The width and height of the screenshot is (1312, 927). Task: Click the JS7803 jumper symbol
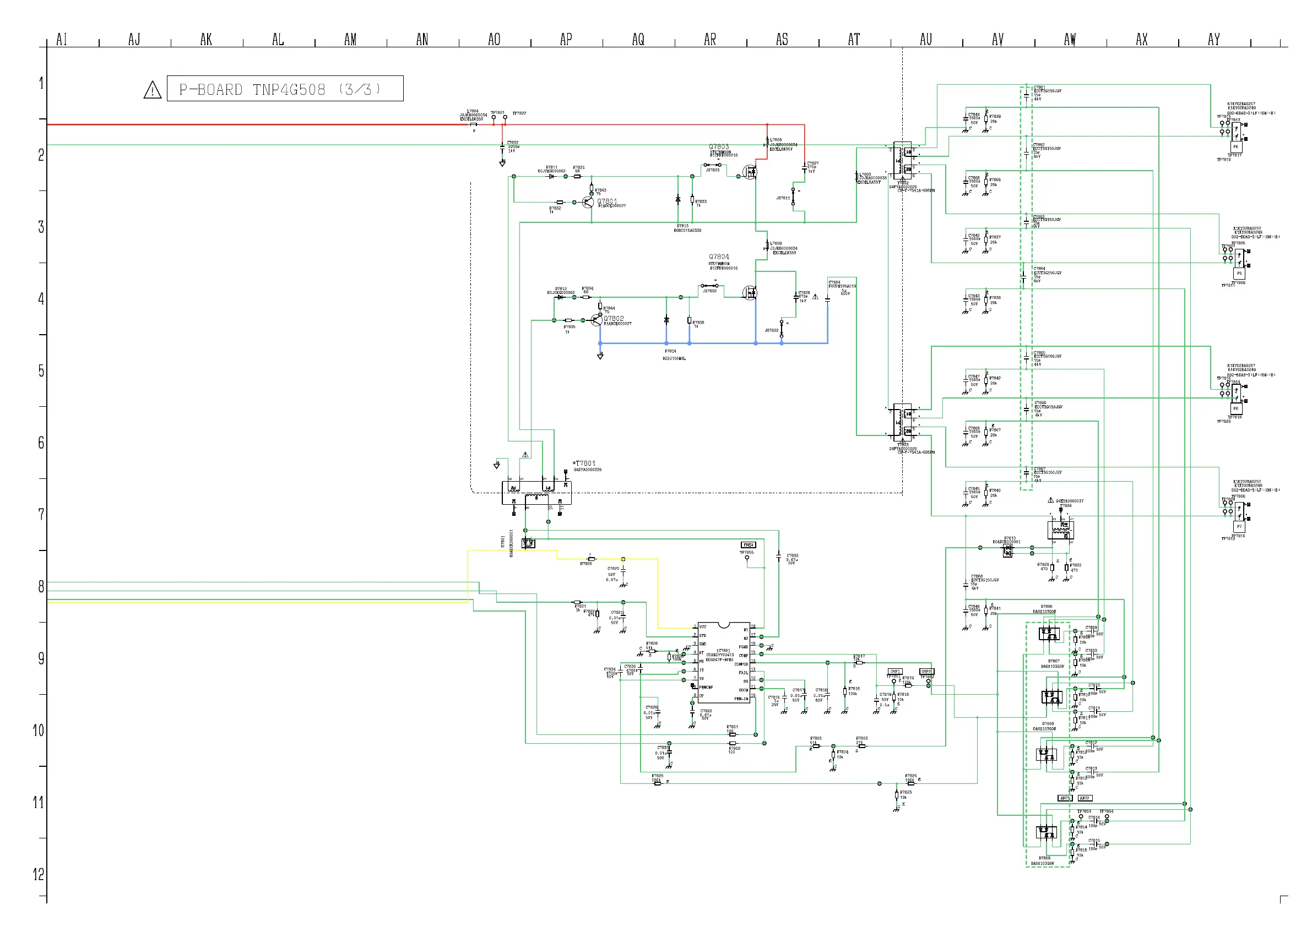pyautogui.click(x=713, y=165)
